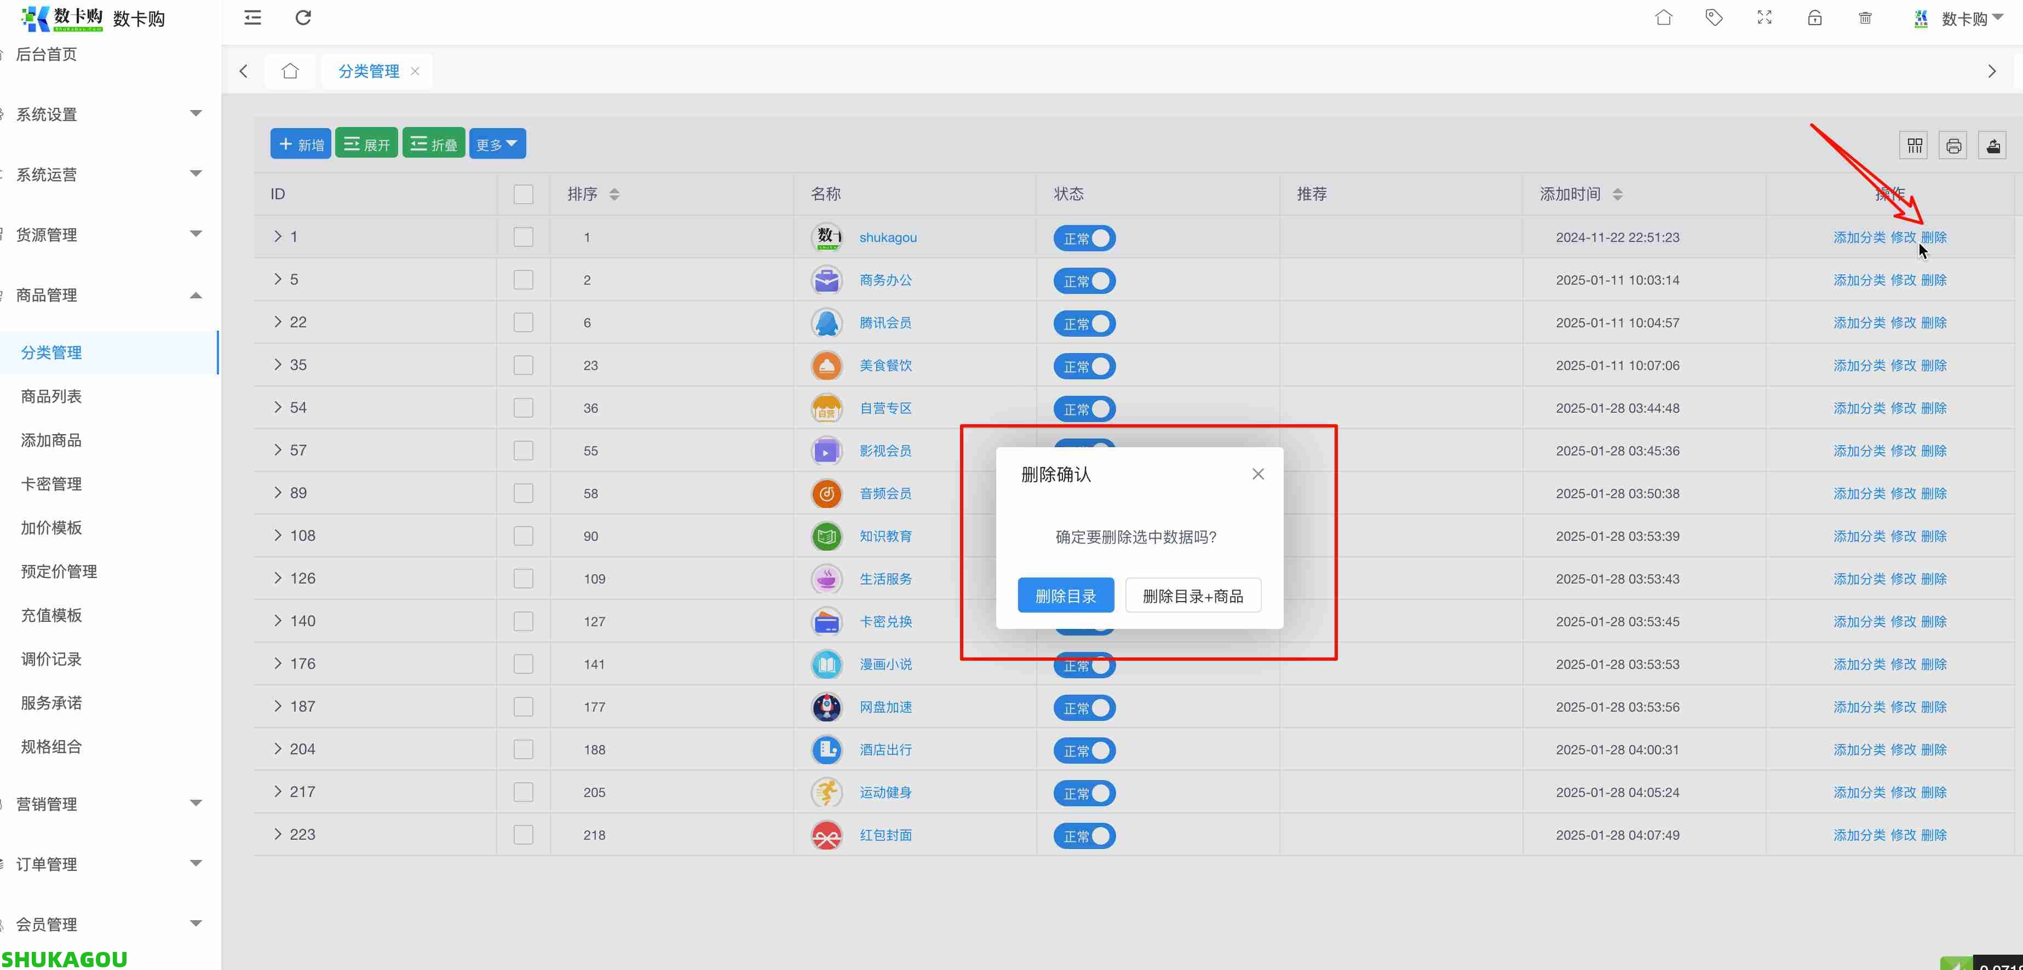Select the 分类管理 tab
The width and height of the screenshot is (2023, 970).
pos(369,71)
